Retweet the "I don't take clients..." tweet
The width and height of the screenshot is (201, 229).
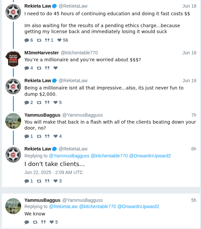pos(39,181)
